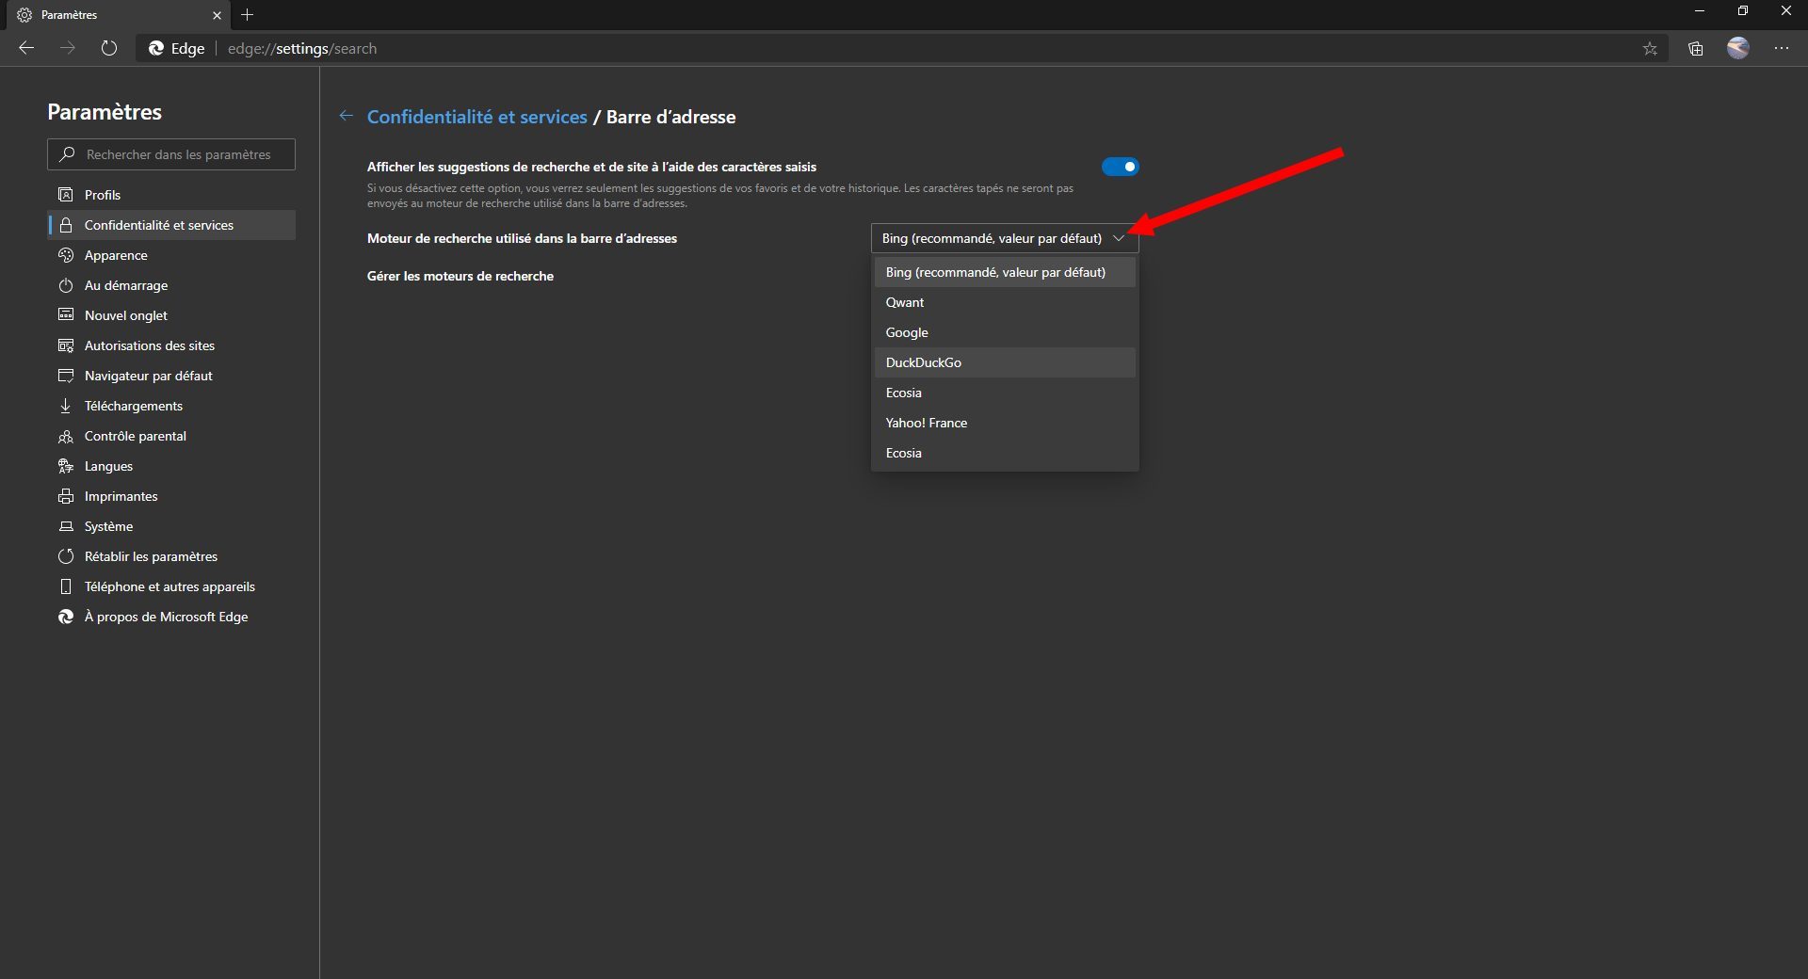Open Apparence settings section

[x=171, y=255]
